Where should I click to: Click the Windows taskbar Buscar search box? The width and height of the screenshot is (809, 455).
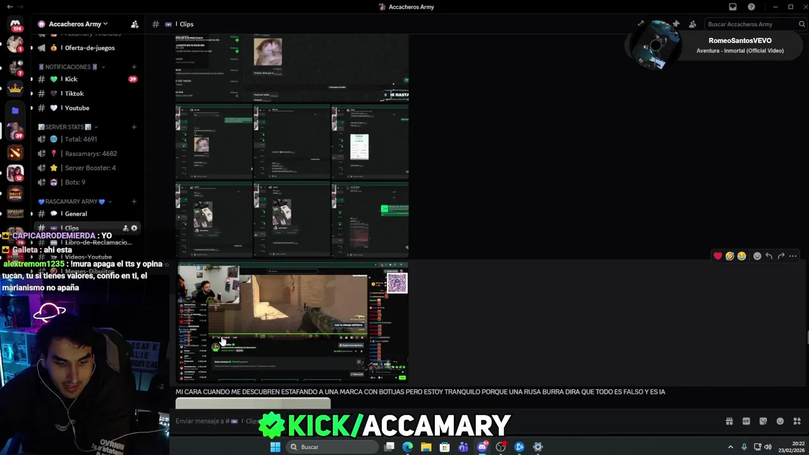[331, 447]
